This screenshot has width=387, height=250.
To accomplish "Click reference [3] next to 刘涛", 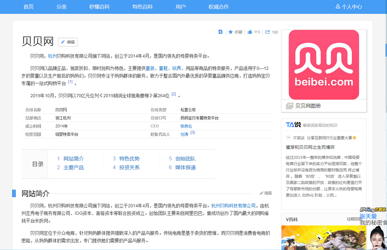I will (x=193, y=132).
